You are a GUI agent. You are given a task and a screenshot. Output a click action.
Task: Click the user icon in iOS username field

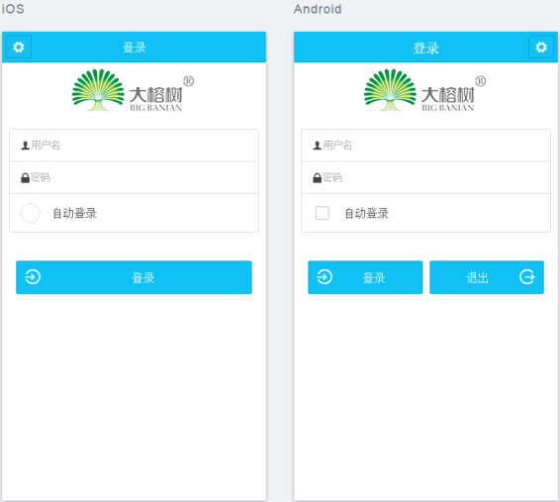[25, 146]
